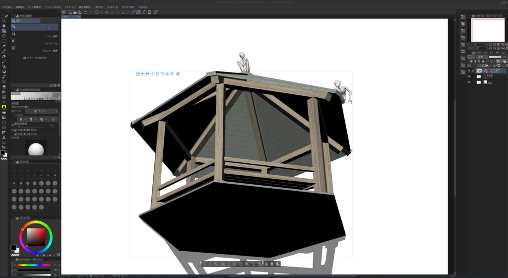This screenshot has width=508, height=278.
Task: Toggle the 光源の影響を受ける checkbox
Action: pos(15,130)
